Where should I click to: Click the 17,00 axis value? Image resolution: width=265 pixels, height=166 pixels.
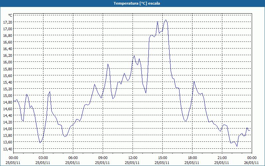click(8, 29)
